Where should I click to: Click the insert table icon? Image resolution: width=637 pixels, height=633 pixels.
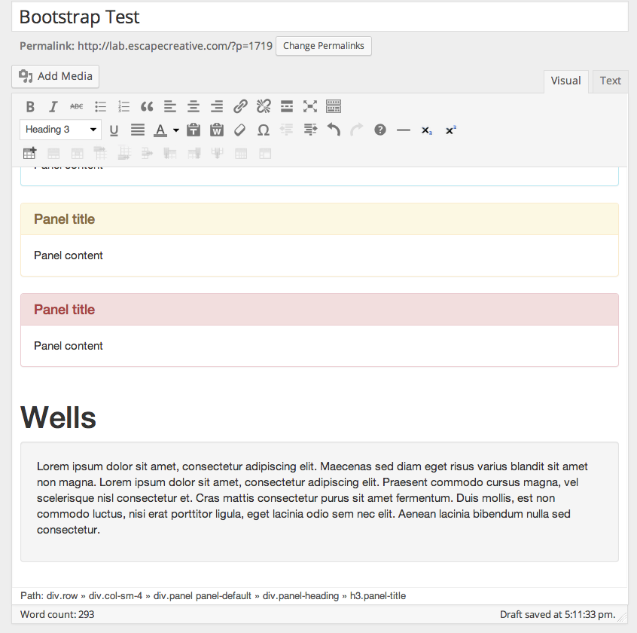29,153
